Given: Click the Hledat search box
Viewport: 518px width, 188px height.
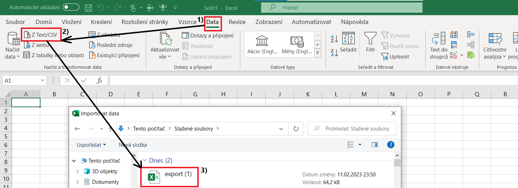Looking at the screenshot, I should (x=341, y=7).
